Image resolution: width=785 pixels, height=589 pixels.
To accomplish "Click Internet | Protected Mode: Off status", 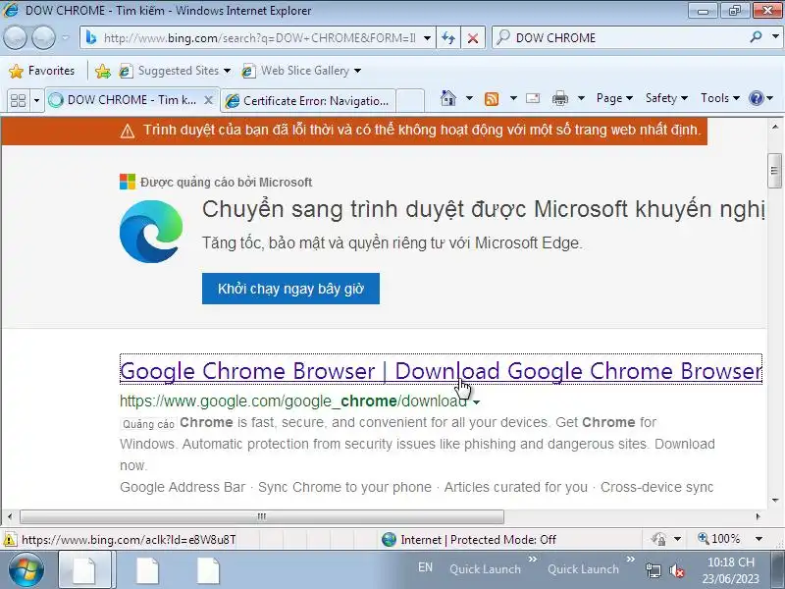I will click(x=469, y=539).
